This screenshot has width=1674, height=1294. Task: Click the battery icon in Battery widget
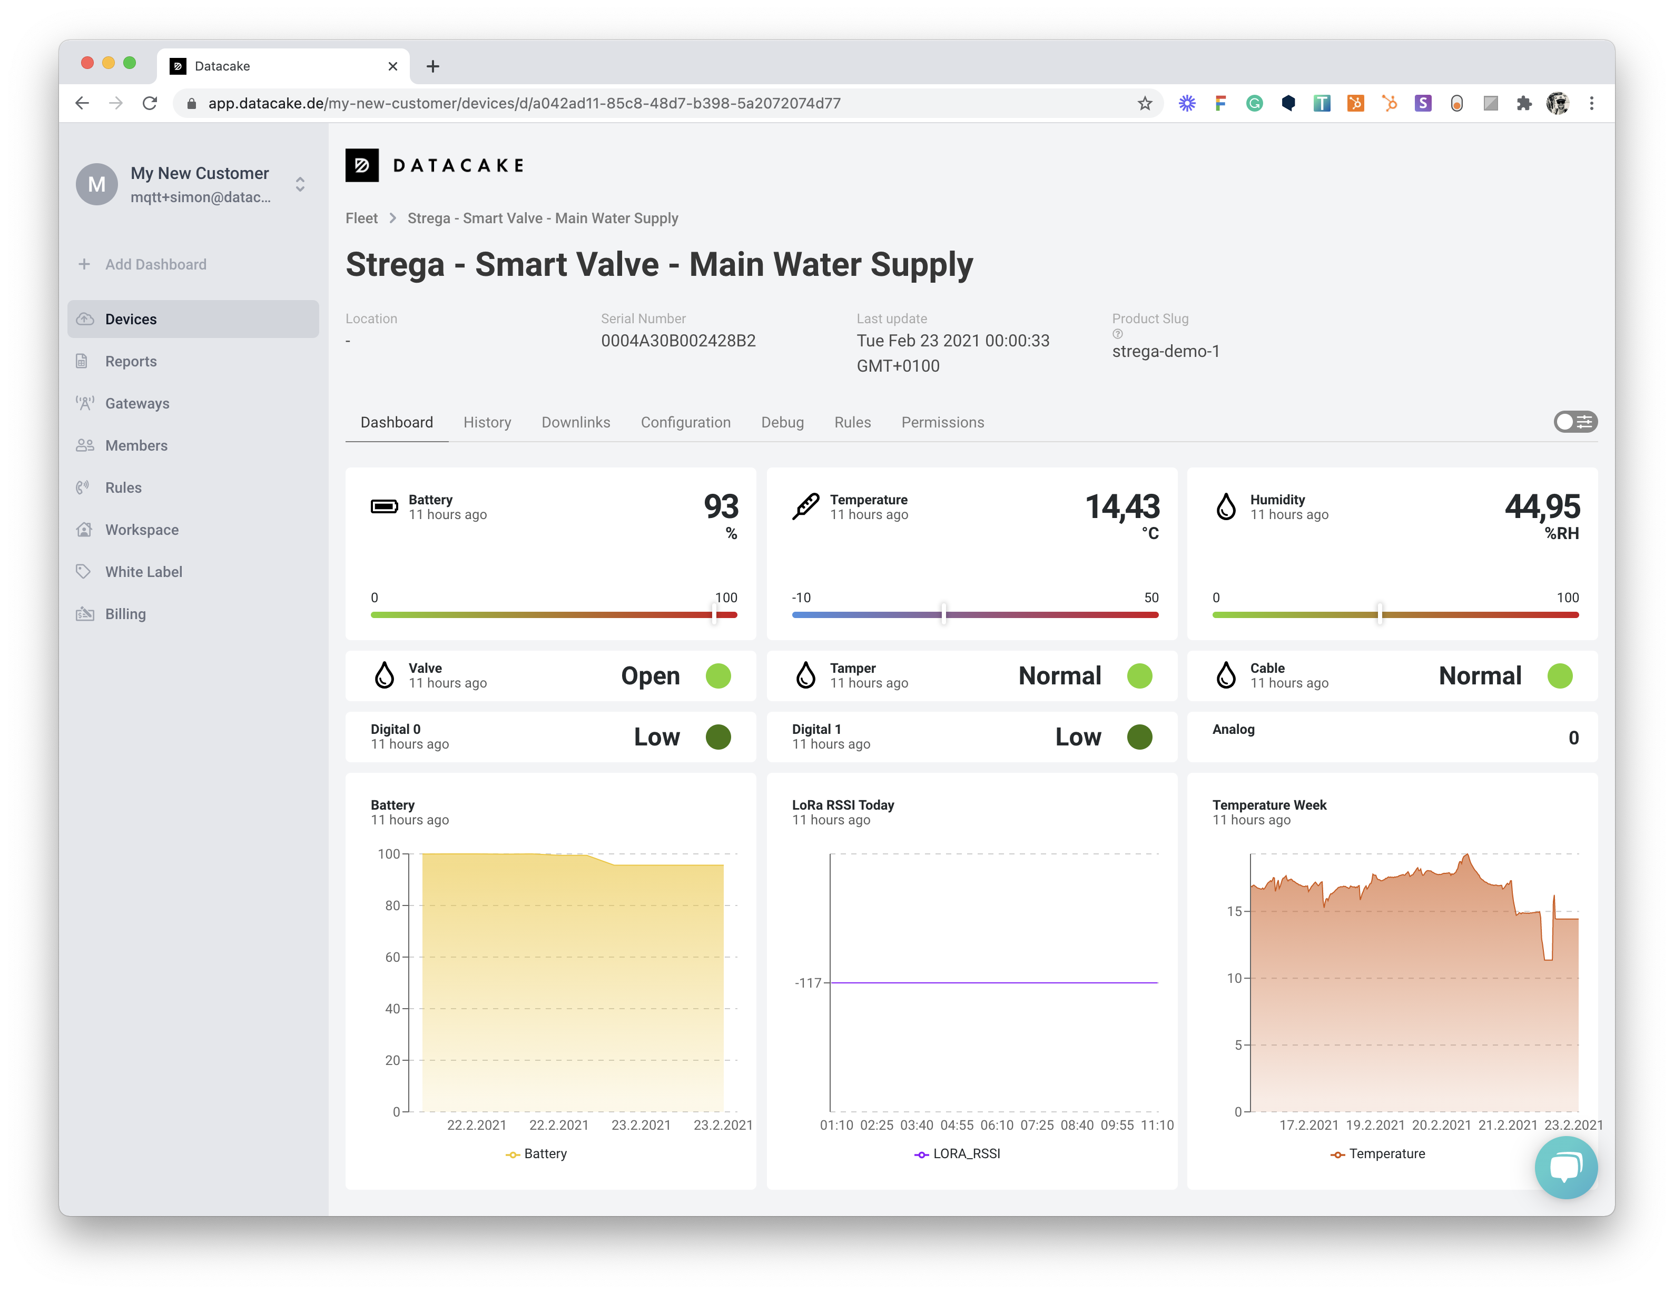384,506
